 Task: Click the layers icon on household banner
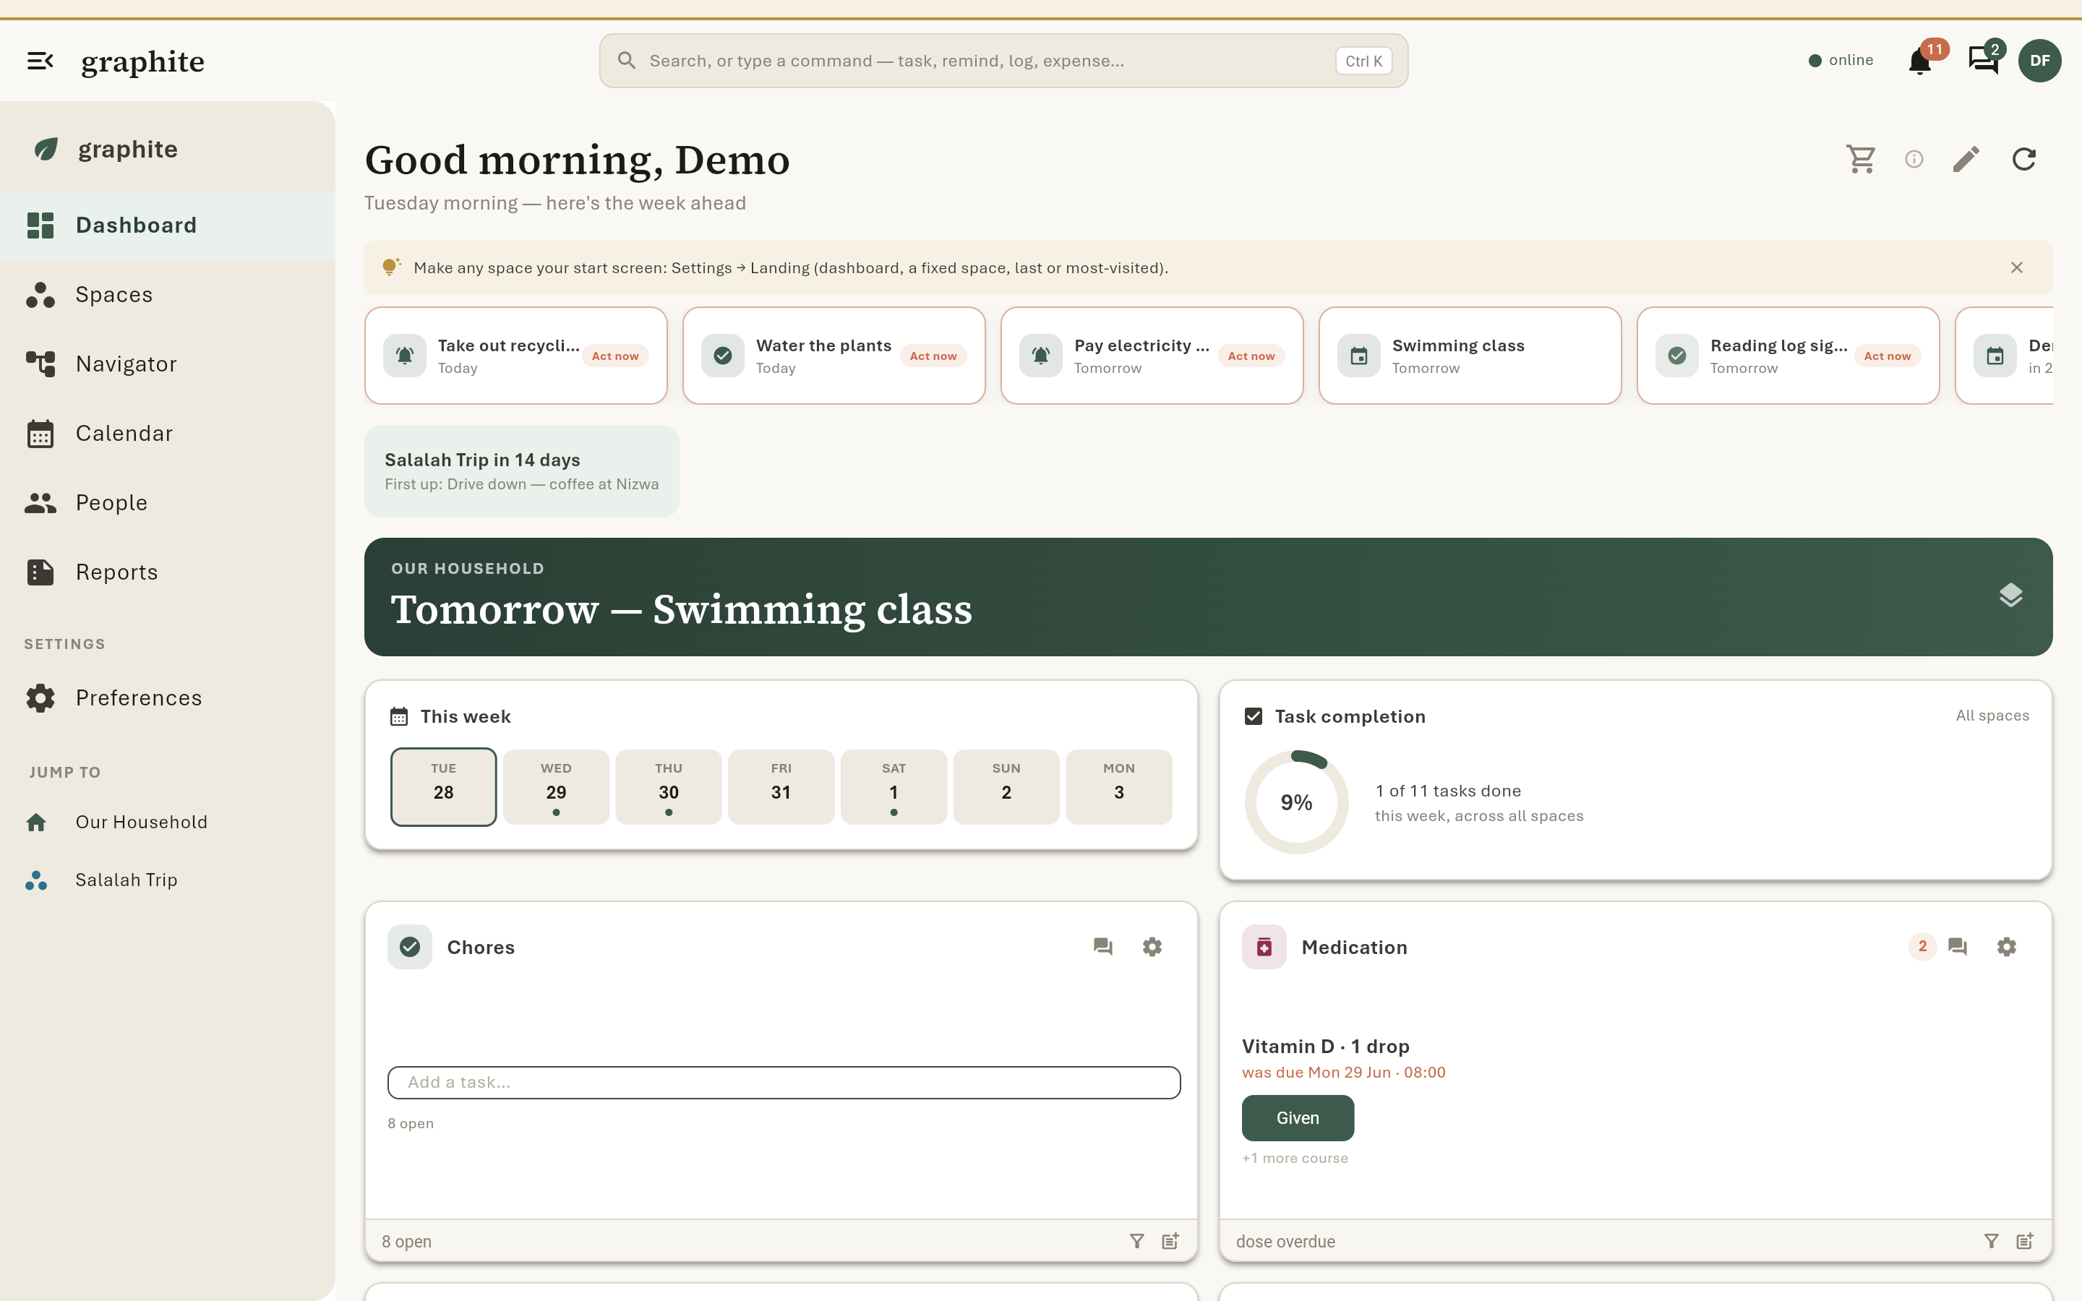click(2010, 596)
